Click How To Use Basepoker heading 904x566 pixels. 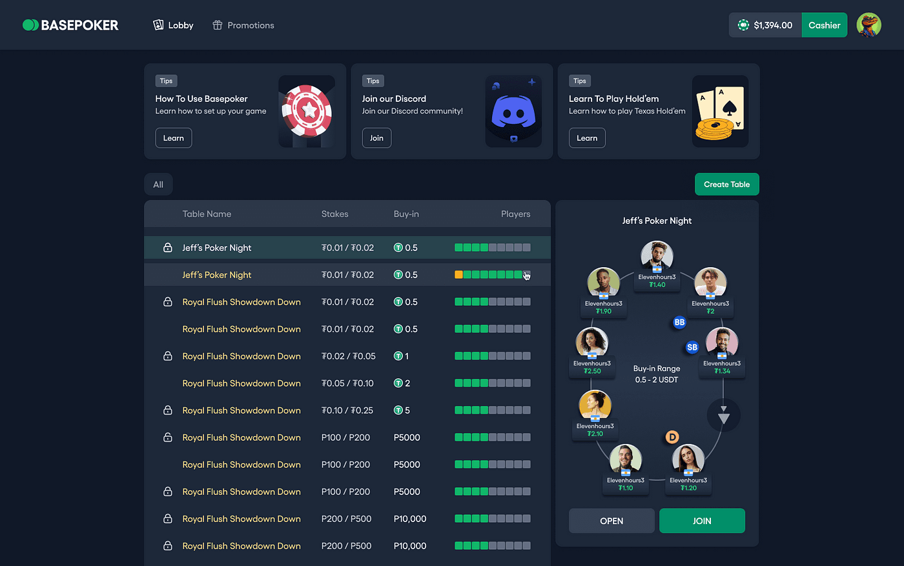(x=201, y=99)
